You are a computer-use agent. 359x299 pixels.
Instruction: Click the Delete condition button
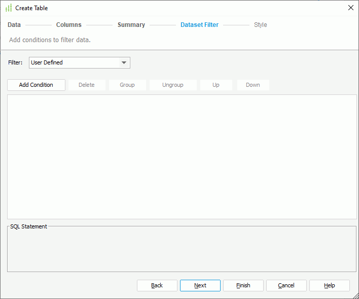(87, 85)
